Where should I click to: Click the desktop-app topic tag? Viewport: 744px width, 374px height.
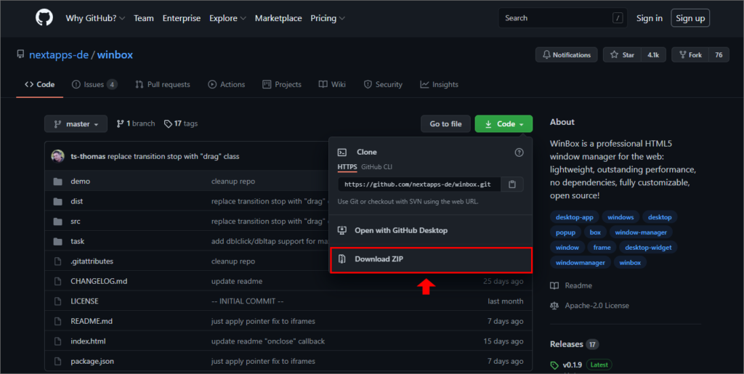click(574, 217)
